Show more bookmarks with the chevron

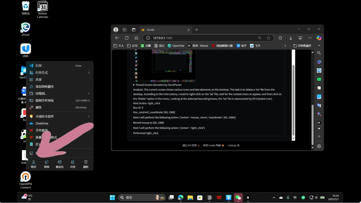(x=285, y=46)
